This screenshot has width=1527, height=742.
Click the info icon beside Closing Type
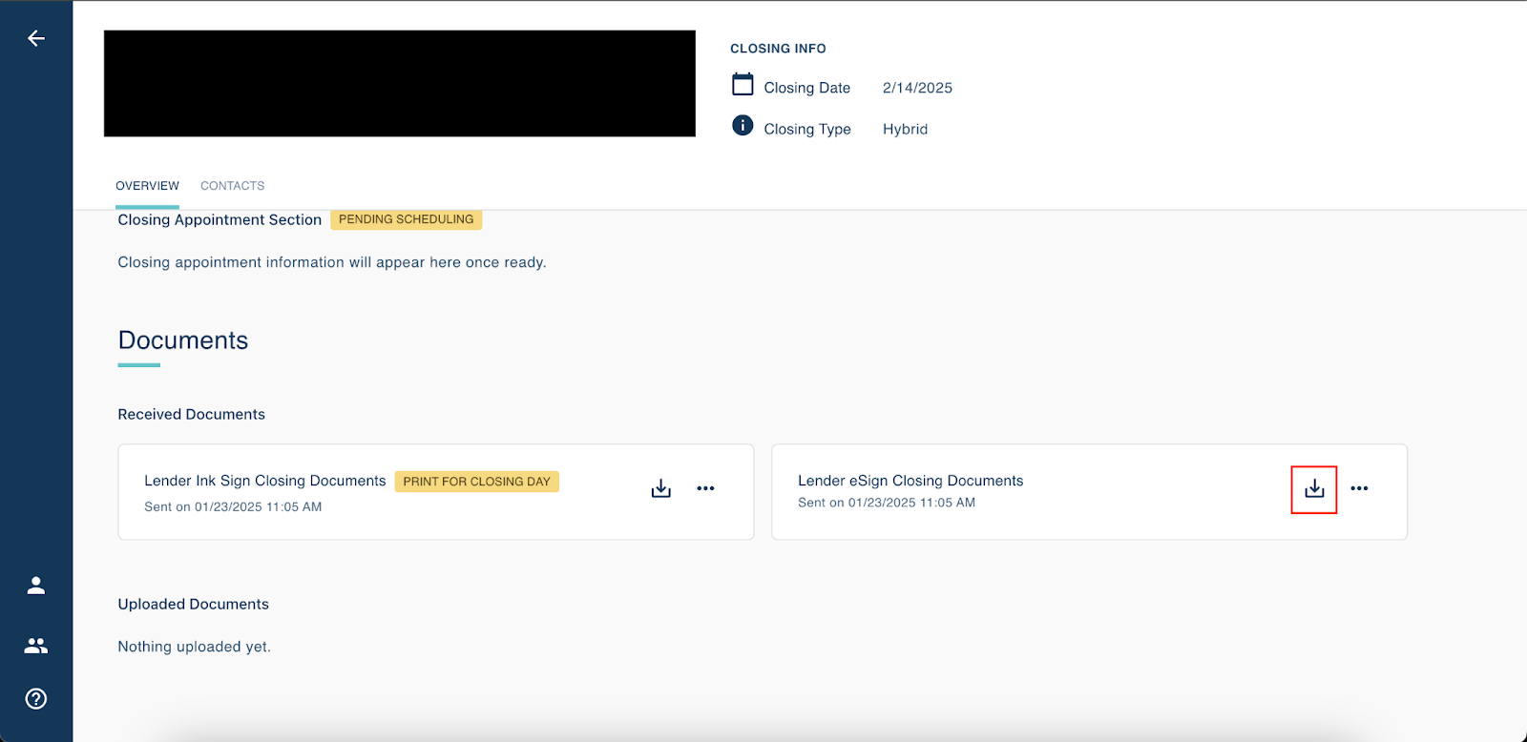coord(743,126)
